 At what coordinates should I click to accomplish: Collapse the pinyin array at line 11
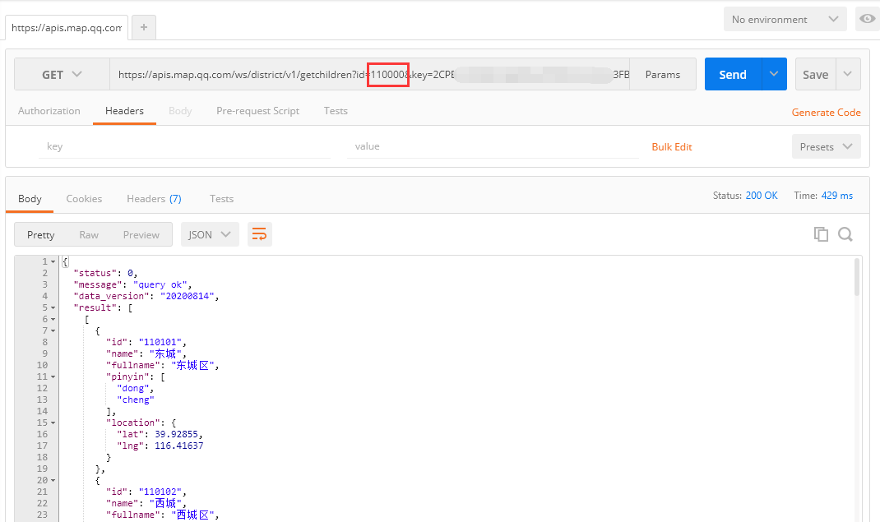click(x=53, y=376)
